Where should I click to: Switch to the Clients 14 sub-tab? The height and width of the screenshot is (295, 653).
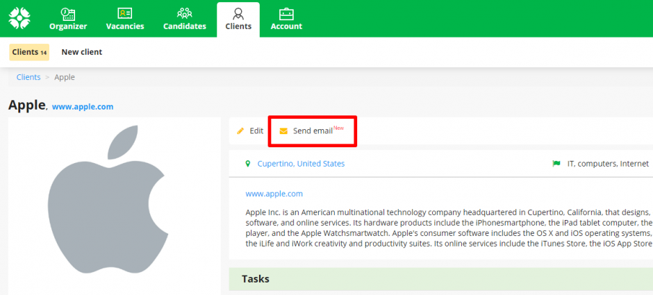pyautogui.click(x=29, y=52)
